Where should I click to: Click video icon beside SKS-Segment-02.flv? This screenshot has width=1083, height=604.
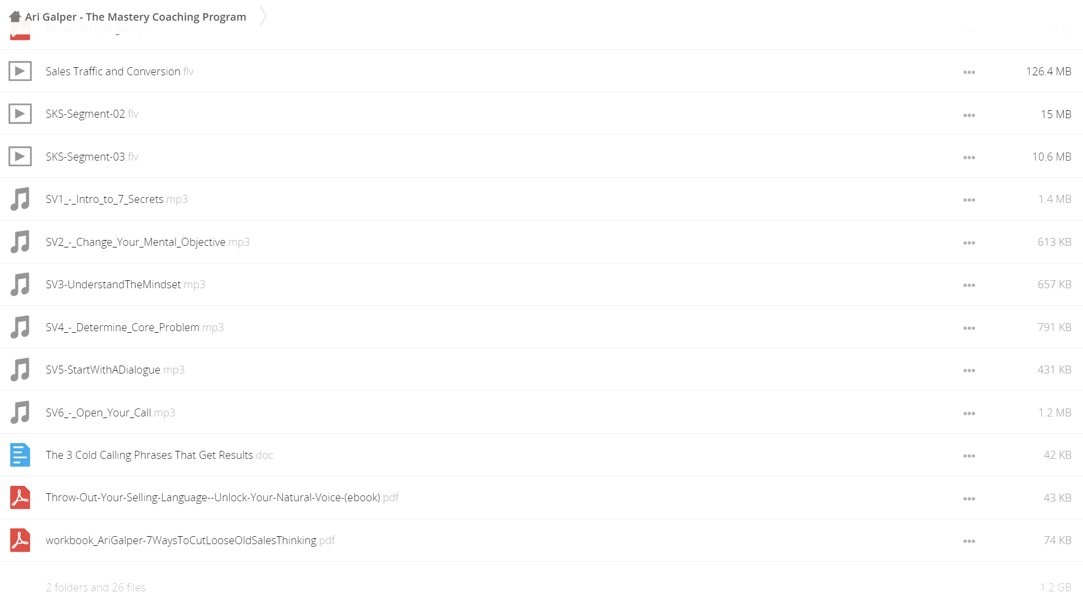click(x=20, y=114)
